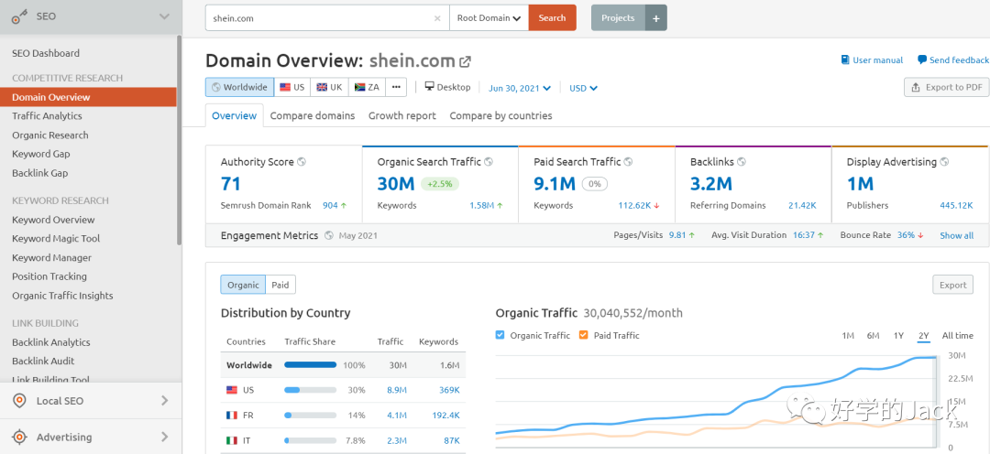
Task: Click the orange Search button
Action: 553,18
